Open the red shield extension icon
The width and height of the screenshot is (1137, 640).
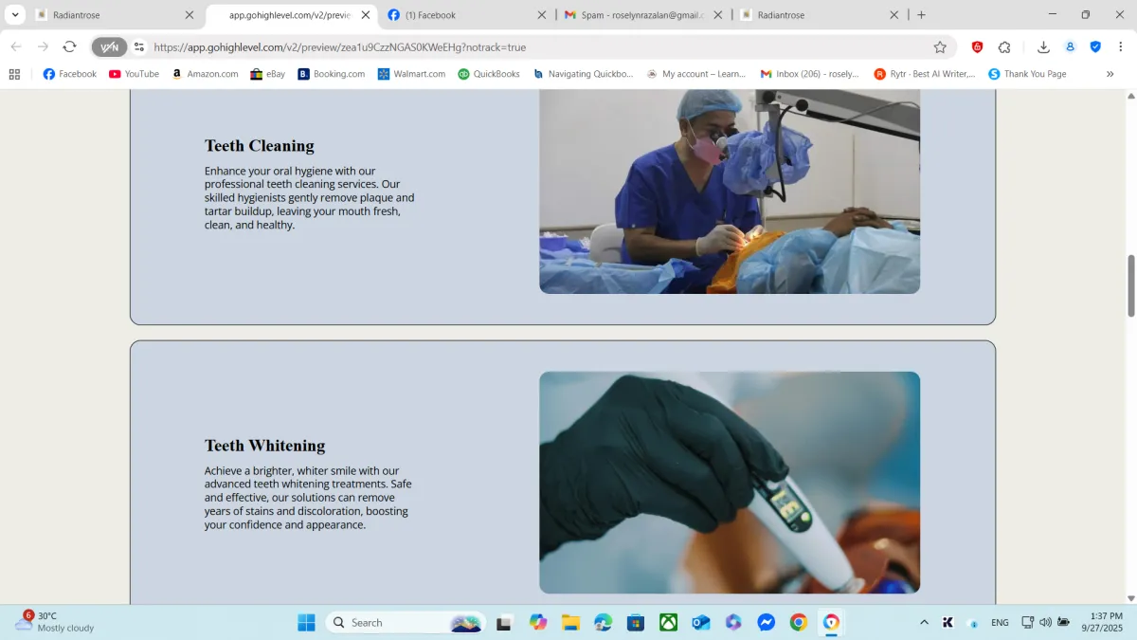977,46
